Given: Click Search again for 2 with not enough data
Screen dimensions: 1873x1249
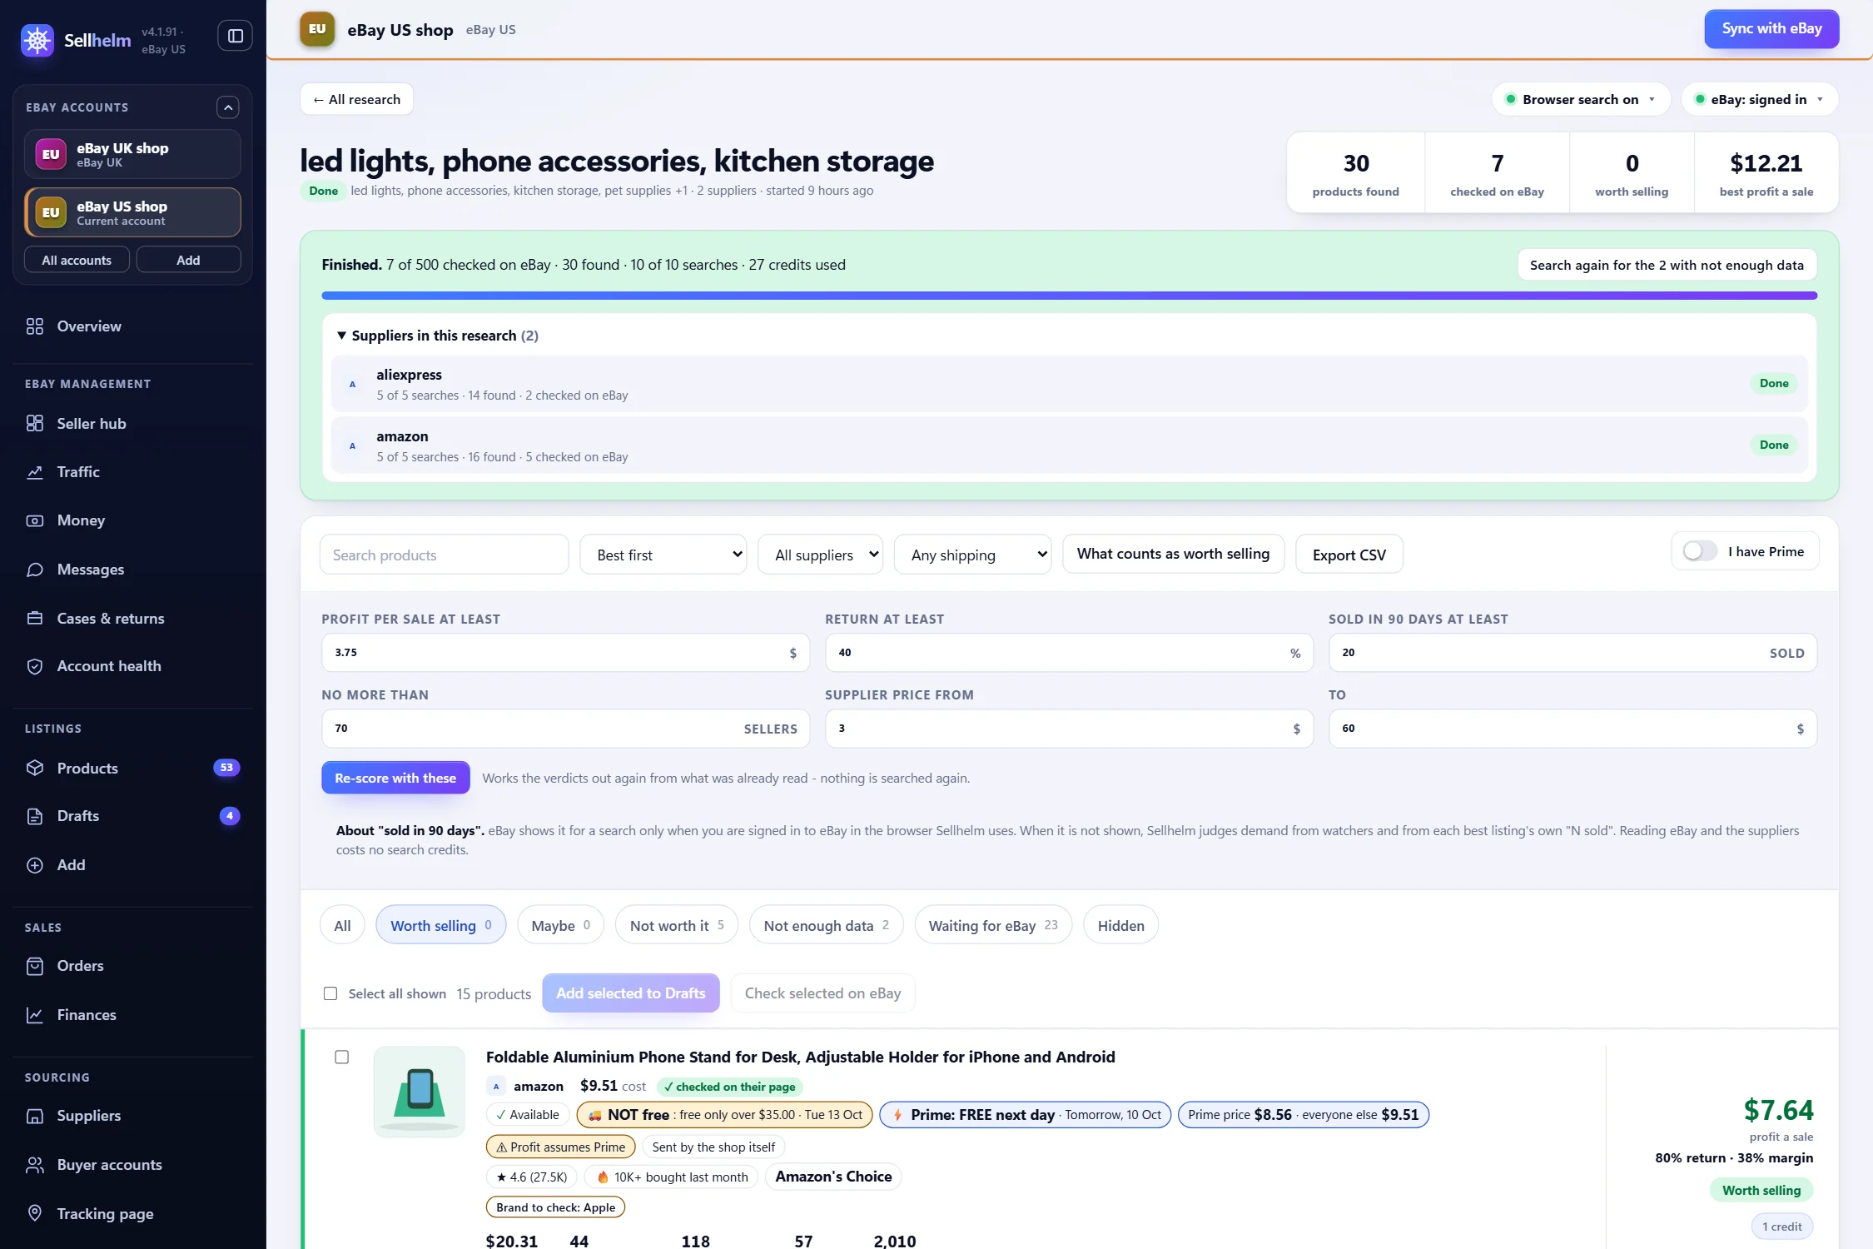Looking at the screenshot, I should (1667, 265).
